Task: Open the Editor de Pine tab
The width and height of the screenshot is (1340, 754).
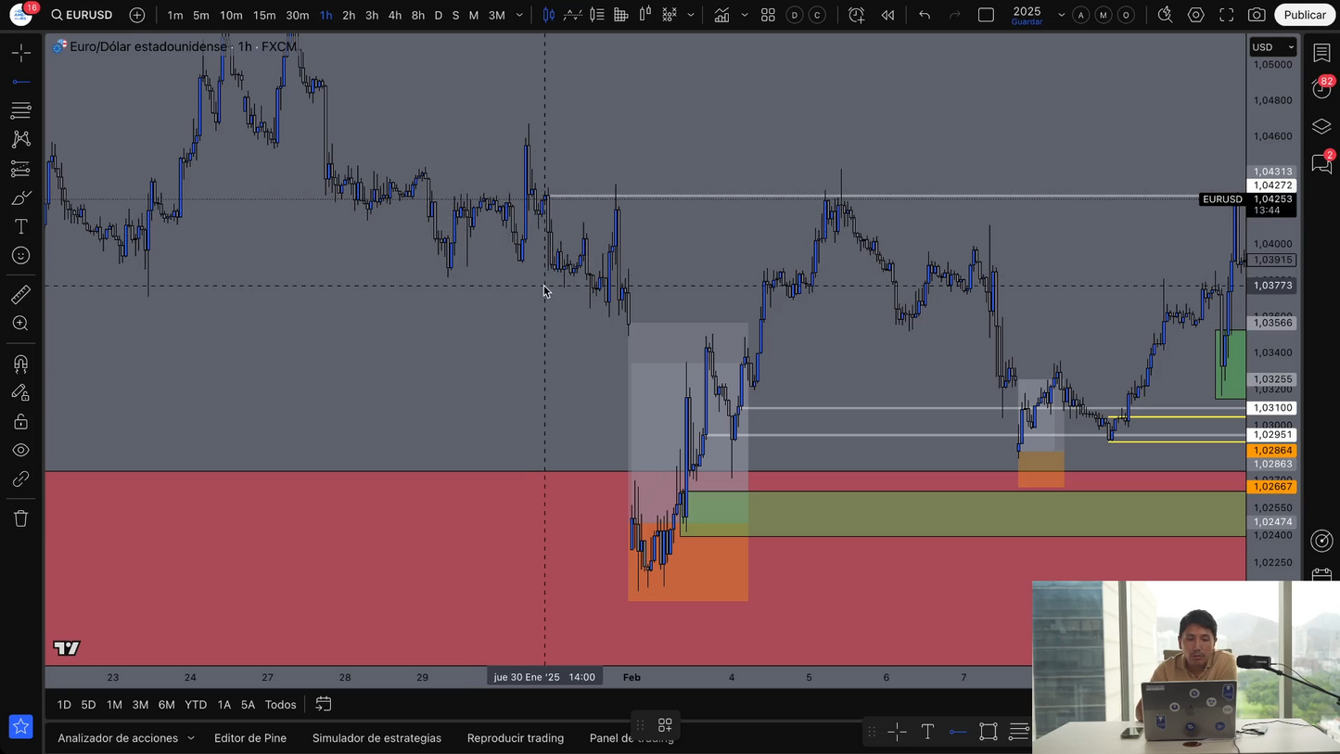Action: (250, 738)
